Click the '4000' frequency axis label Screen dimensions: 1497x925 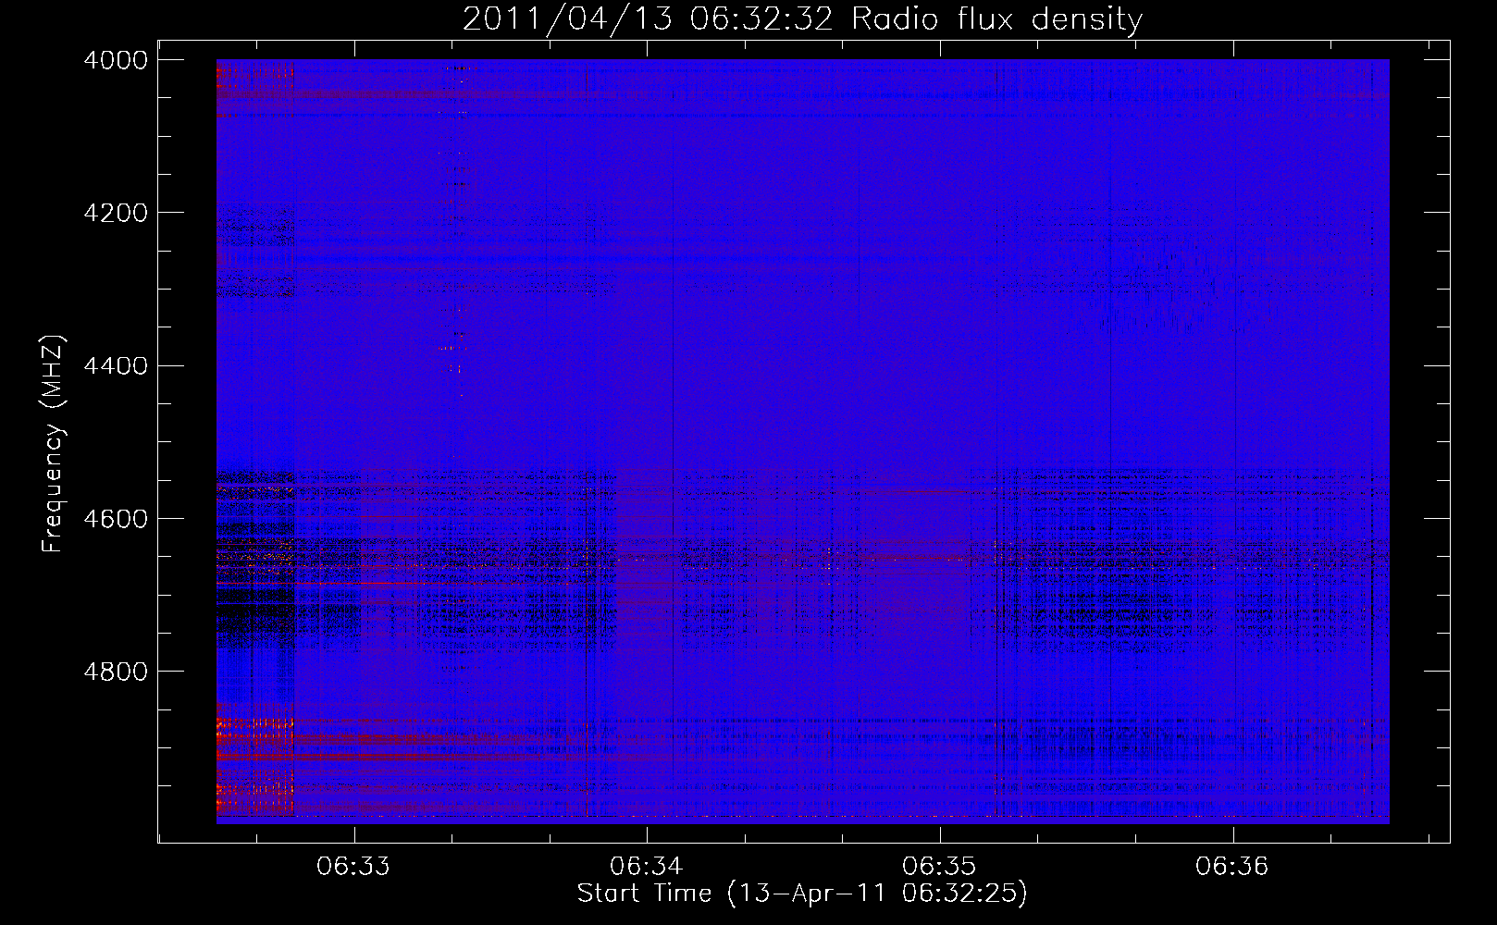(116, 60)
